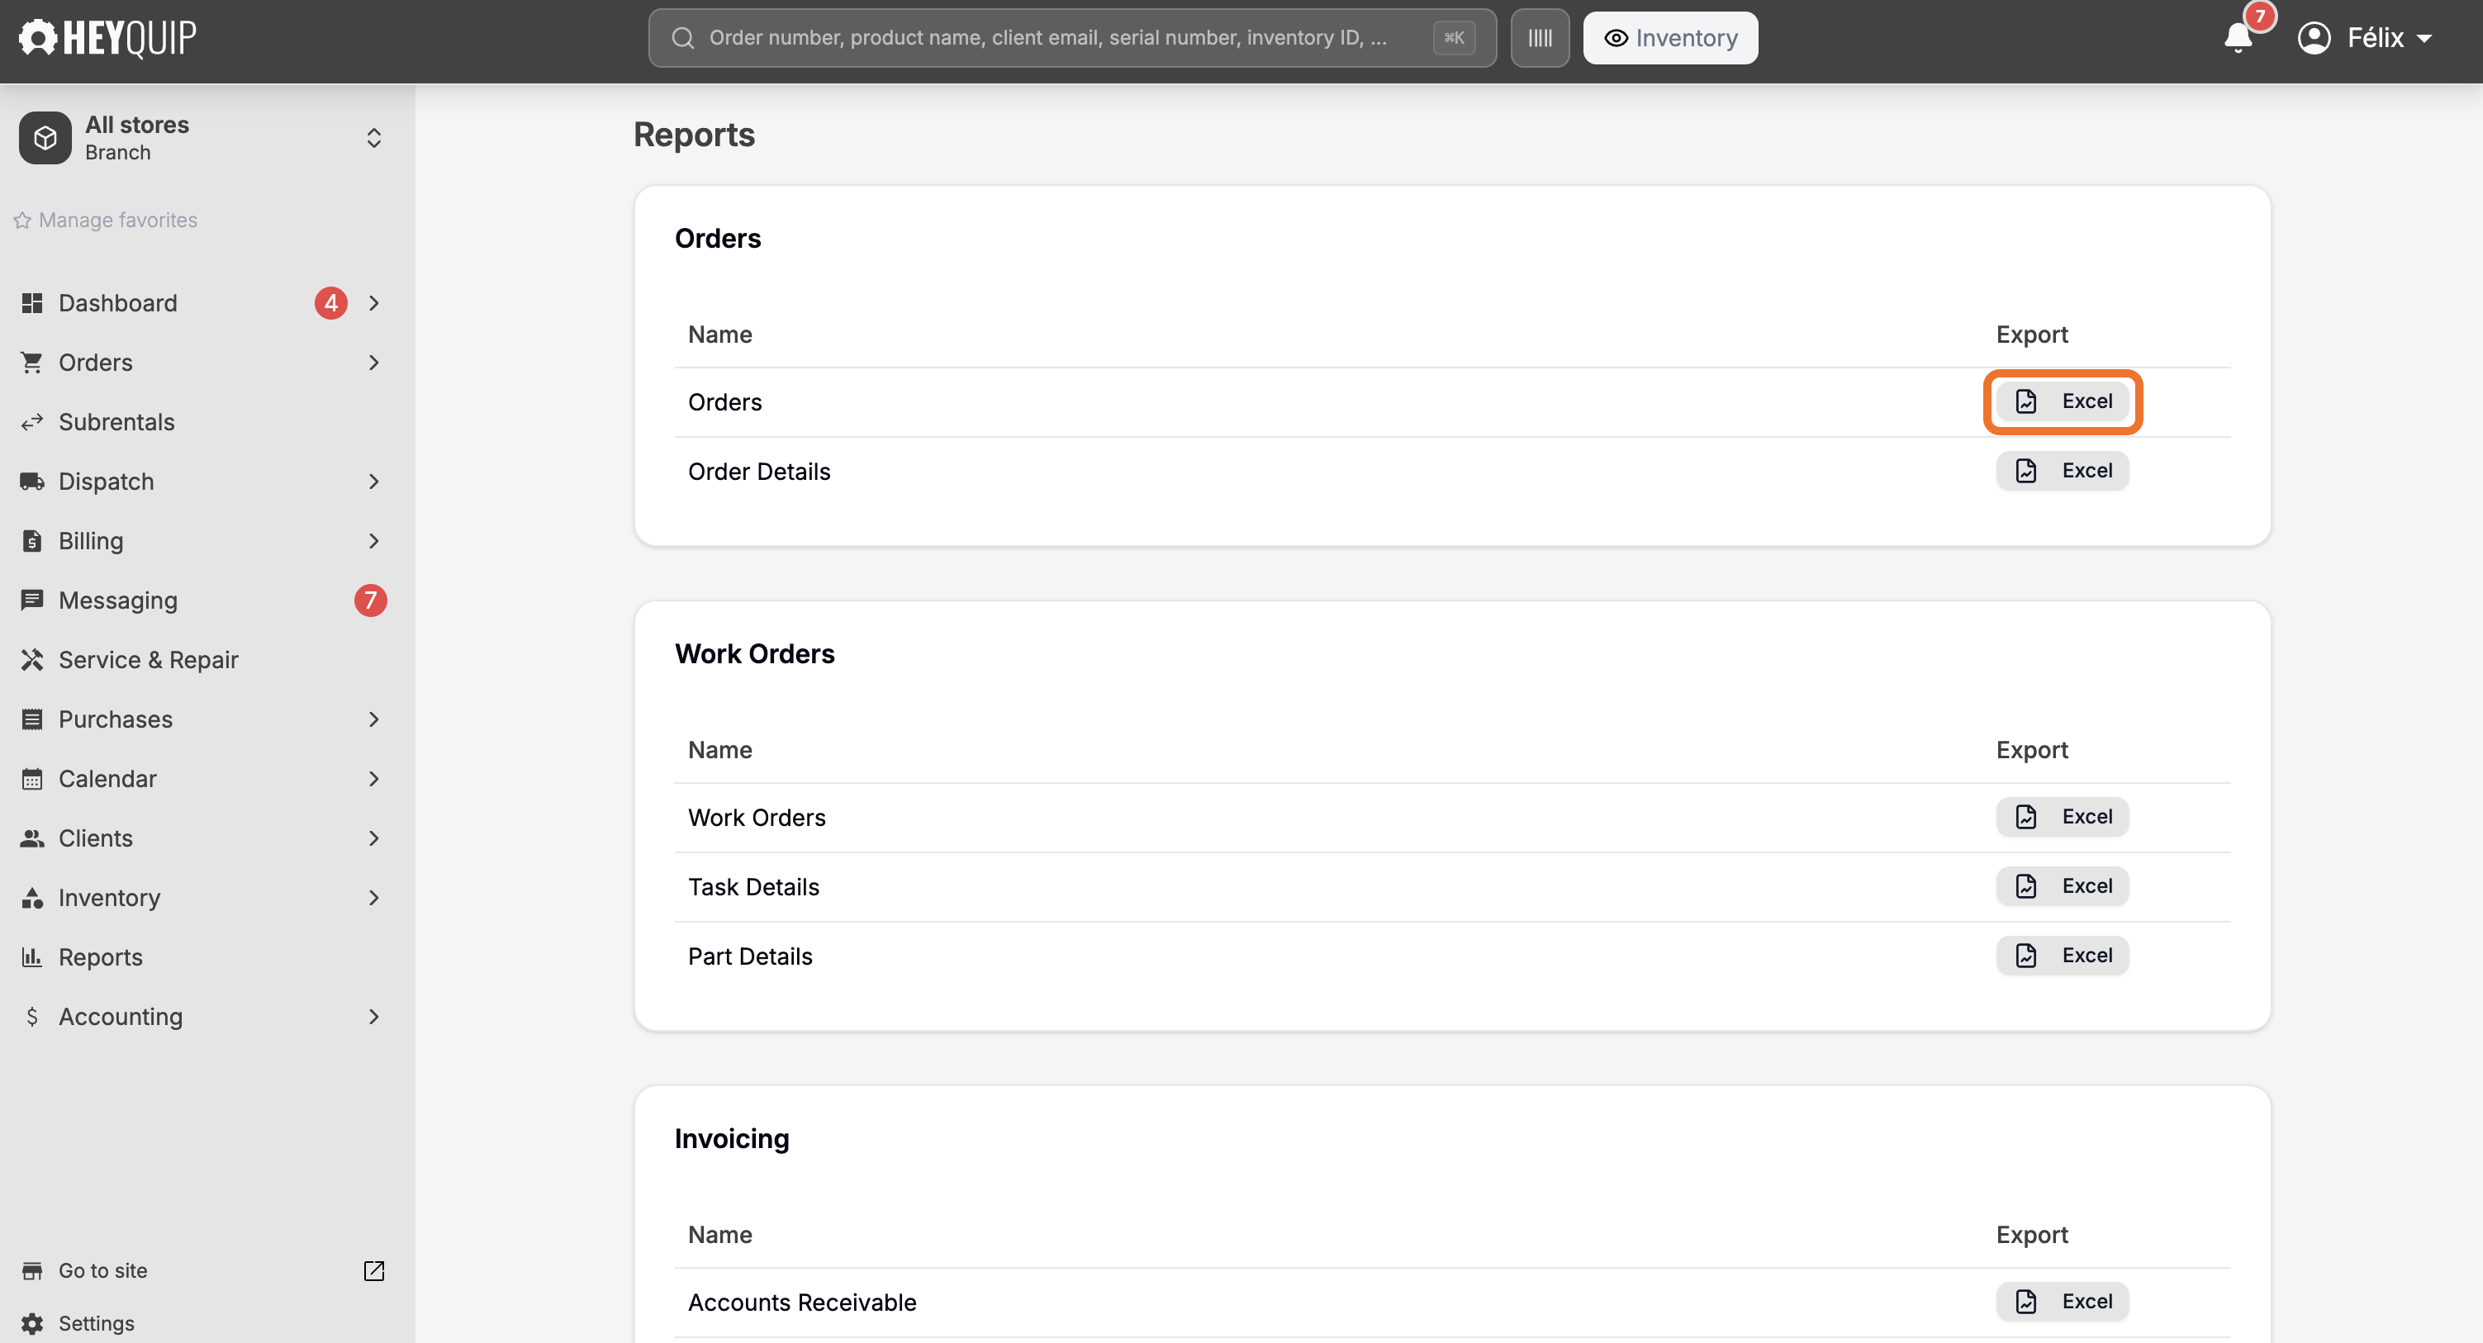Click the Service & Repair tools icon
This screenshot has height=1343, width=2483.
(32, 659)
